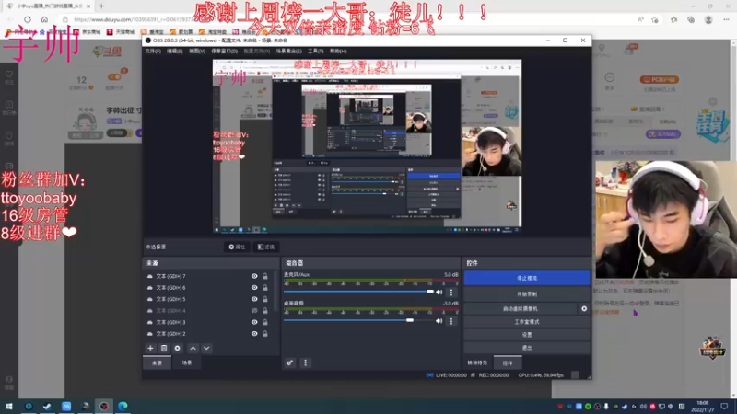This screenshot has width=737, height=414.
Task: Click the blue 停止推流 button
Action: tap(527, 278)
